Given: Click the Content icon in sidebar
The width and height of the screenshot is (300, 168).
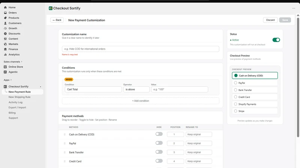Looking at the screenshot, I should pyautogui.click(x=5, y=39).
